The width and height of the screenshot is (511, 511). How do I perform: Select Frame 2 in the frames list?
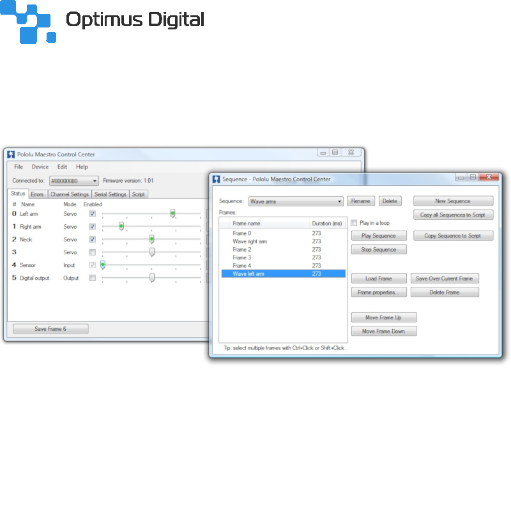(283, 250)
